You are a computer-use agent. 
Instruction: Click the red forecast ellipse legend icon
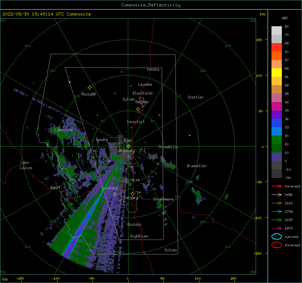(276, 245)
